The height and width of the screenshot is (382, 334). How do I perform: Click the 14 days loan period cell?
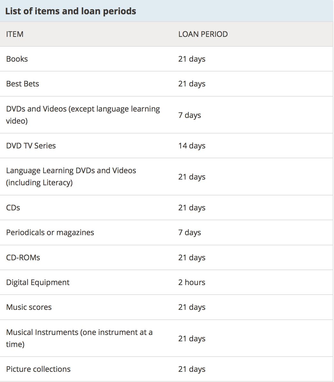tap(192, 146)
